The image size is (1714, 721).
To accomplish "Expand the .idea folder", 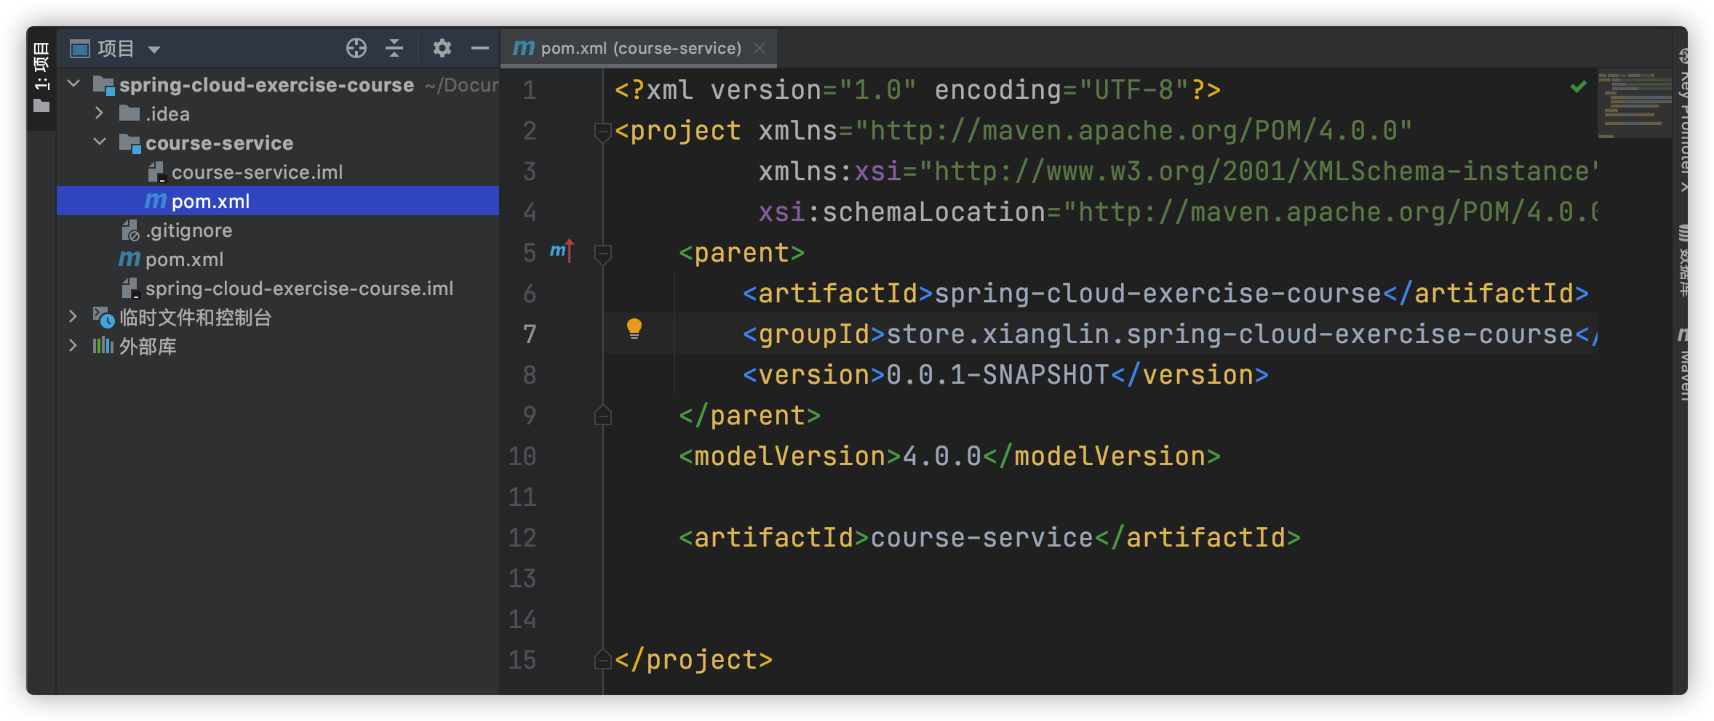I will [100, 113].
